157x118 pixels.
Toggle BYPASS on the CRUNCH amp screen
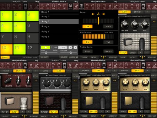point(36,76)
